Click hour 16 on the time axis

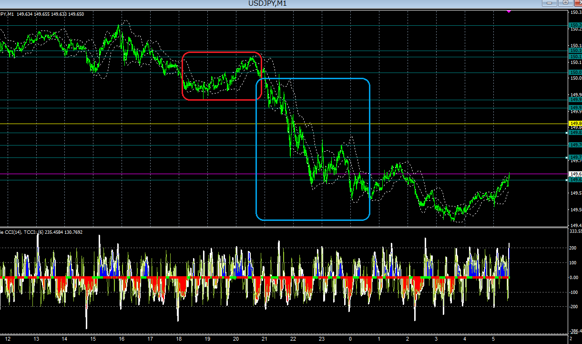point(122,339)
